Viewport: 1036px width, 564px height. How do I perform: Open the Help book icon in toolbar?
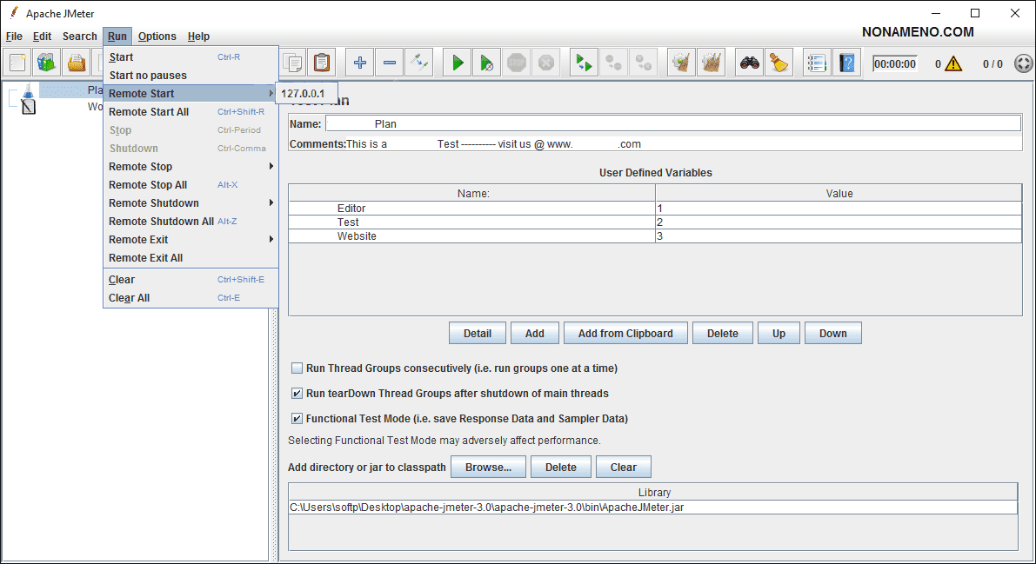(x=846, y=63)
